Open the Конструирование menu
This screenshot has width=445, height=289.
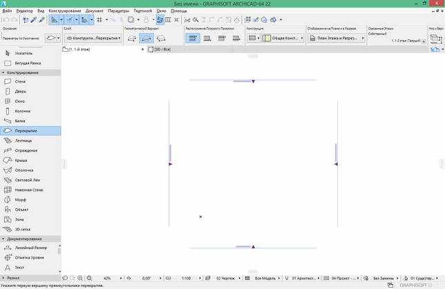point(65,11)
